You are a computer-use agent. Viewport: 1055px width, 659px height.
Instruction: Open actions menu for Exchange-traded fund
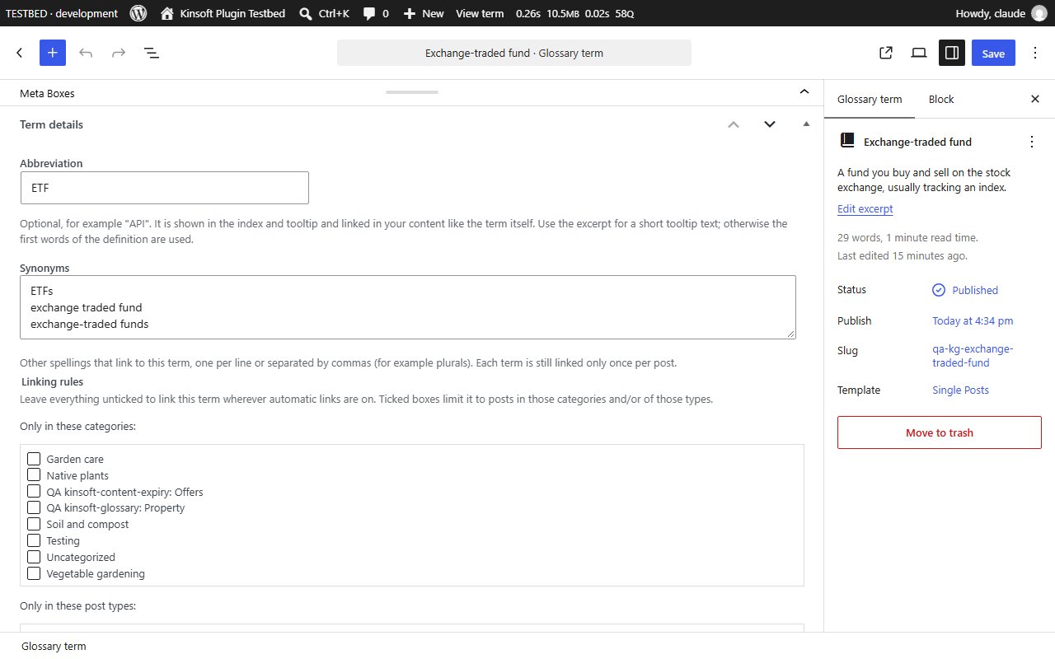(1032, 142)
